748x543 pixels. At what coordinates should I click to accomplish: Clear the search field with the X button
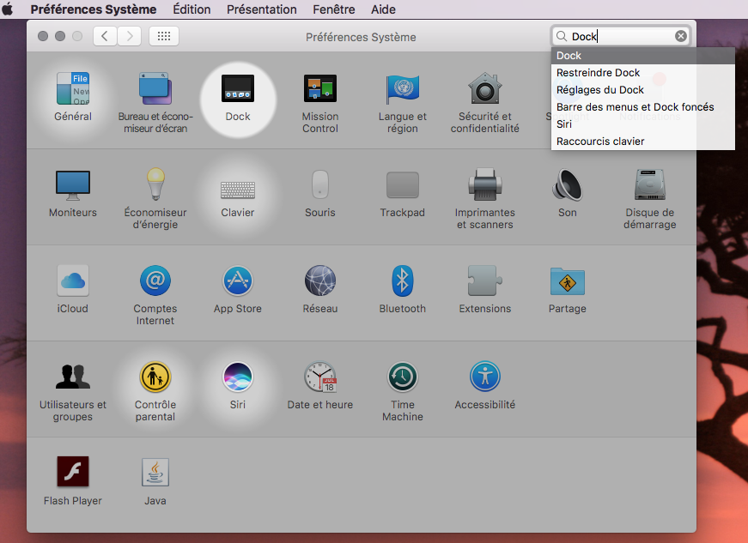coord(681,36)
